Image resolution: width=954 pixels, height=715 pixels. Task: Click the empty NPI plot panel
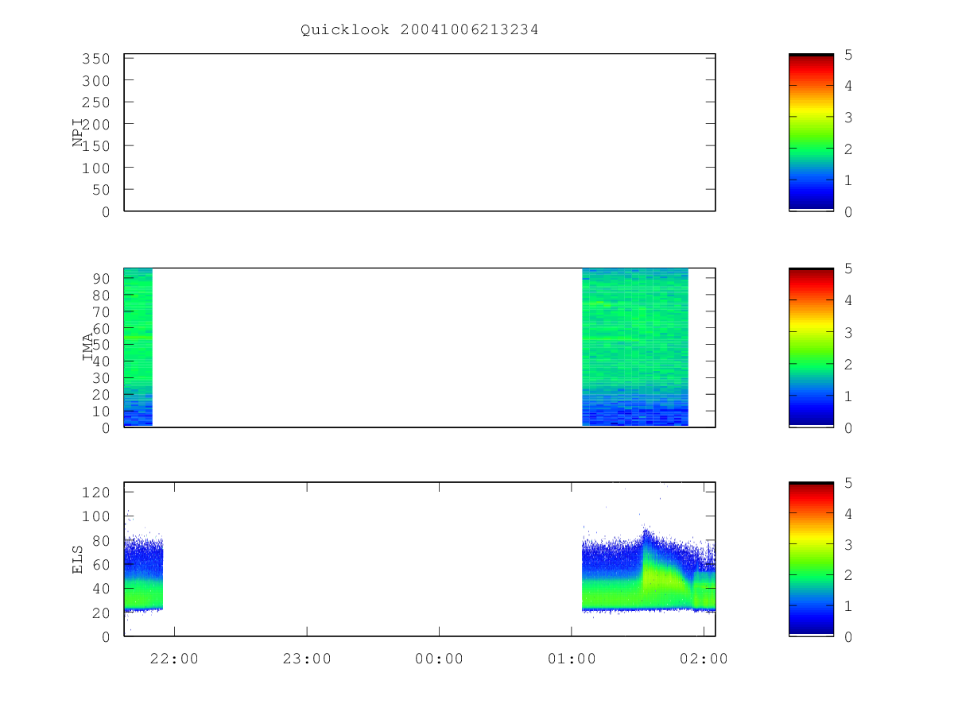[420, 133]
